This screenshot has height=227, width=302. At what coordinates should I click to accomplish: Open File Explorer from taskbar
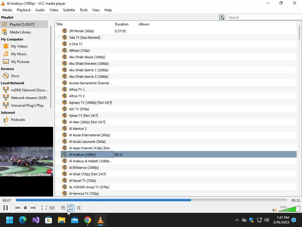pos(62,220)
